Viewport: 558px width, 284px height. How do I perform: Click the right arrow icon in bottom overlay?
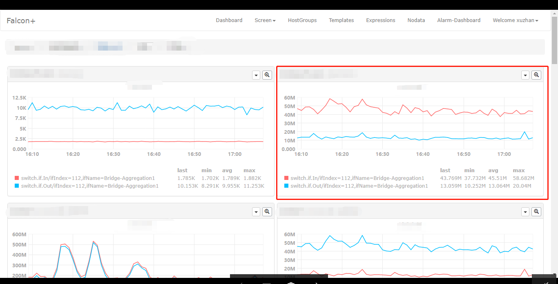point(317,283)
